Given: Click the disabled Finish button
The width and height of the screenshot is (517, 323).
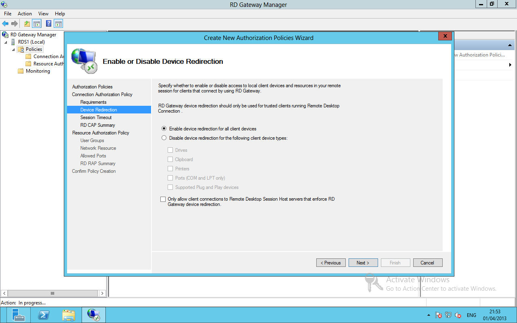Looking at the screenshot, I should [395, 263].
